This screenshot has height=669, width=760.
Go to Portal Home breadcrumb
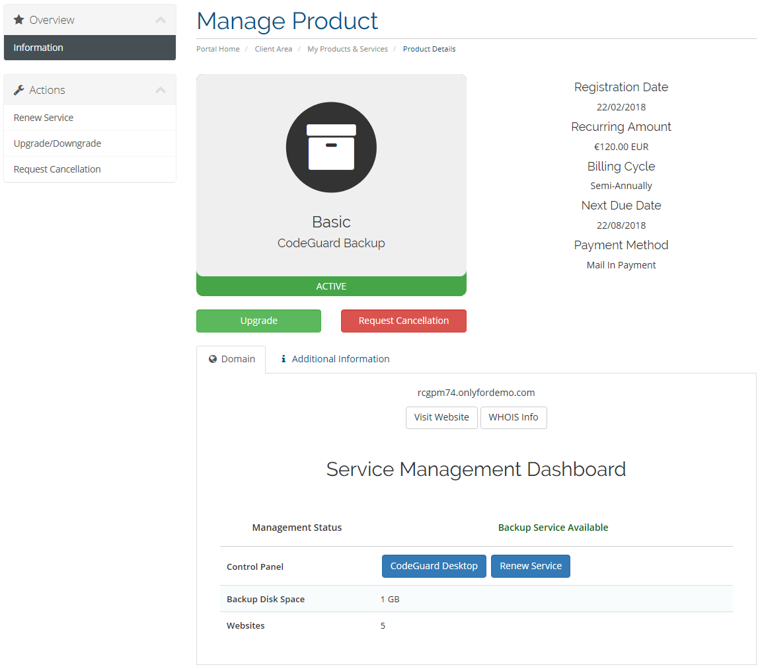pos(217,49)
